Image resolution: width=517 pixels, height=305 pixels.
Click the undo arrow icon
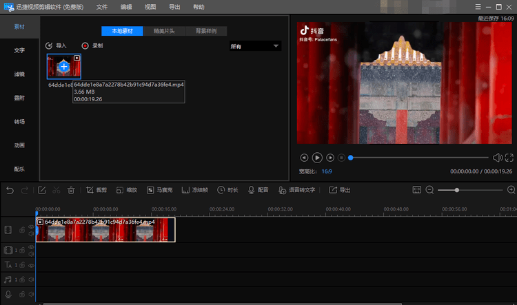click(10, 190)
